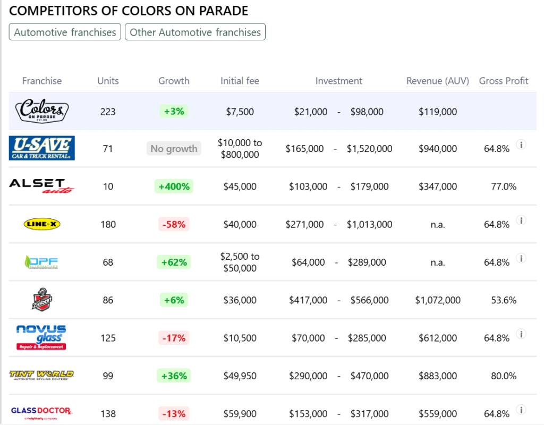Click the -13% growth badge

pos(174,413)
